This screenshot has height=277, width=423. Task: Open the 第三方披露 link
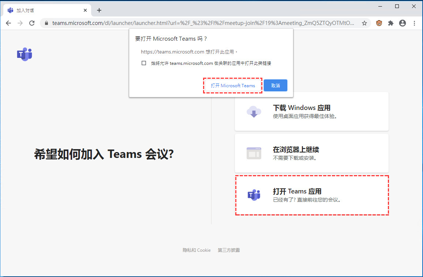point(229,250)
